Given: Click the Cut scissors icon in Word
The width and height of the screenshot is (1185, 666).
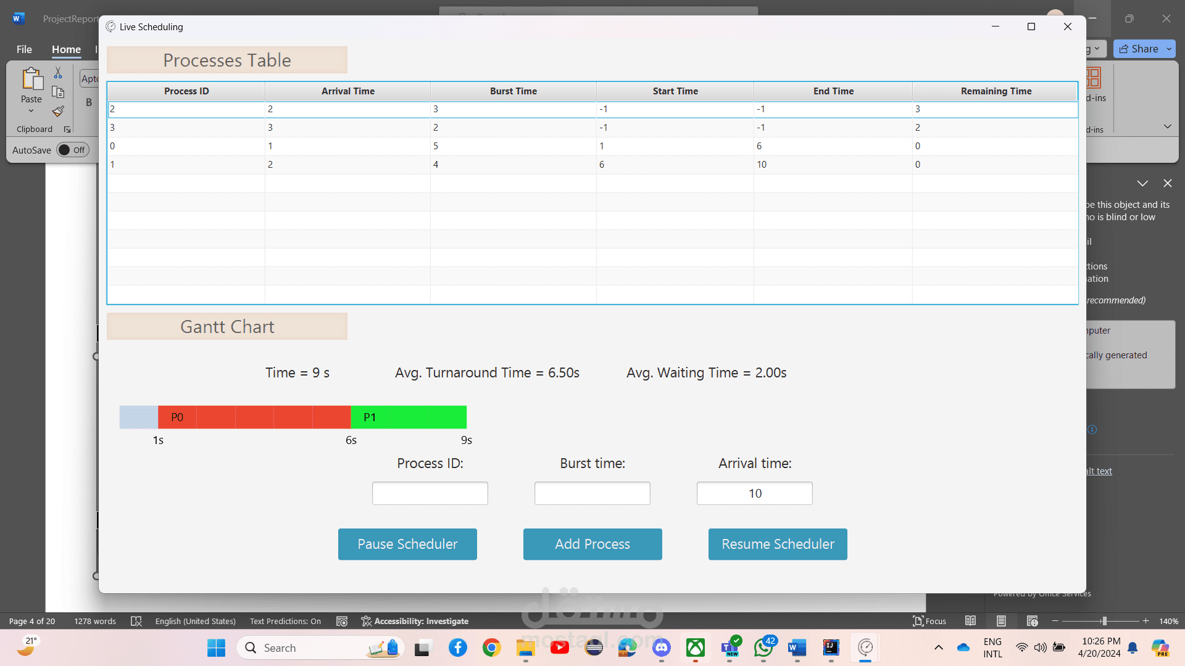Looking at the screenshot, I should (x=58, y=73).
